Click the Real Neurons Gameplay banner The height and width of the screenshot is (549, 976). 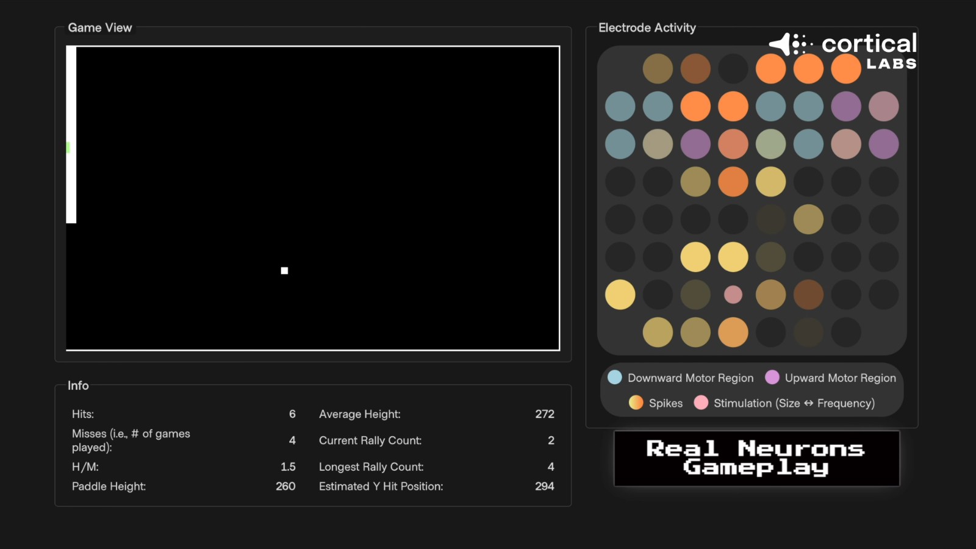coord(756,458)
